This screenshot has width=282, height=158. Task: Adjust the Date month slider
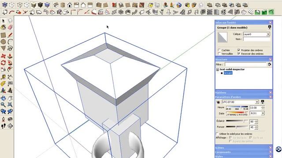coord(237,112)
